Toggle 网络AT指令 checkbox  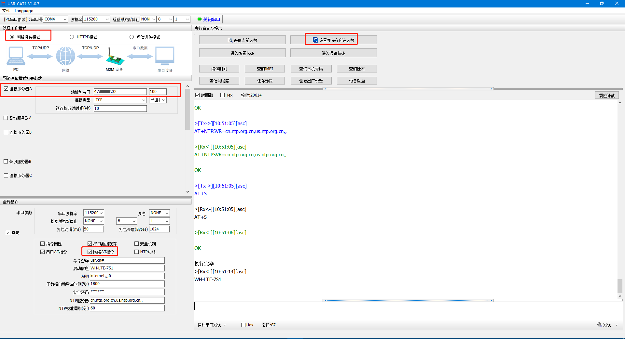[90, 252]
